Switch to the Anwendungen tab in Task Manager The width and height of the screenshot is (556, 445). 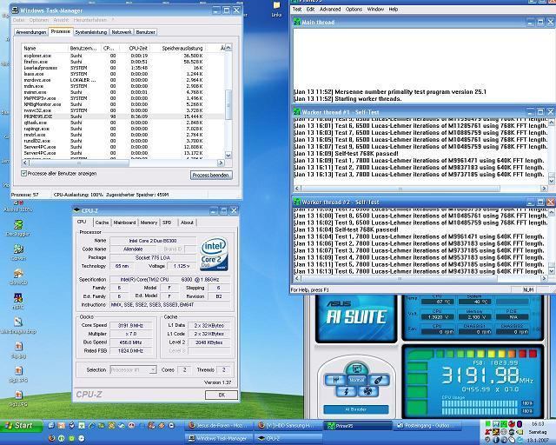tap(31, 32)
